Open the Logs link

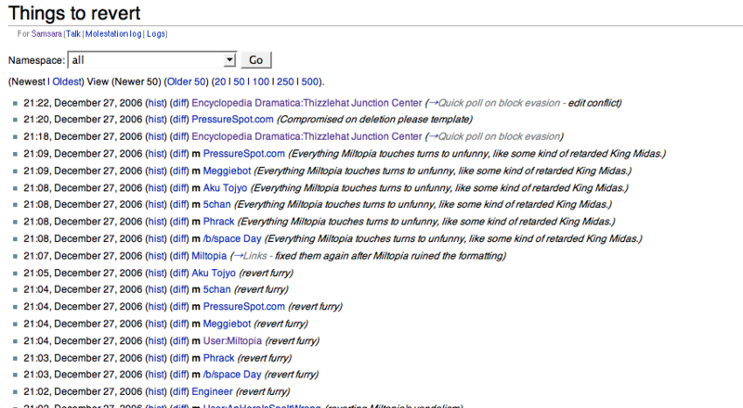point(156,33)
